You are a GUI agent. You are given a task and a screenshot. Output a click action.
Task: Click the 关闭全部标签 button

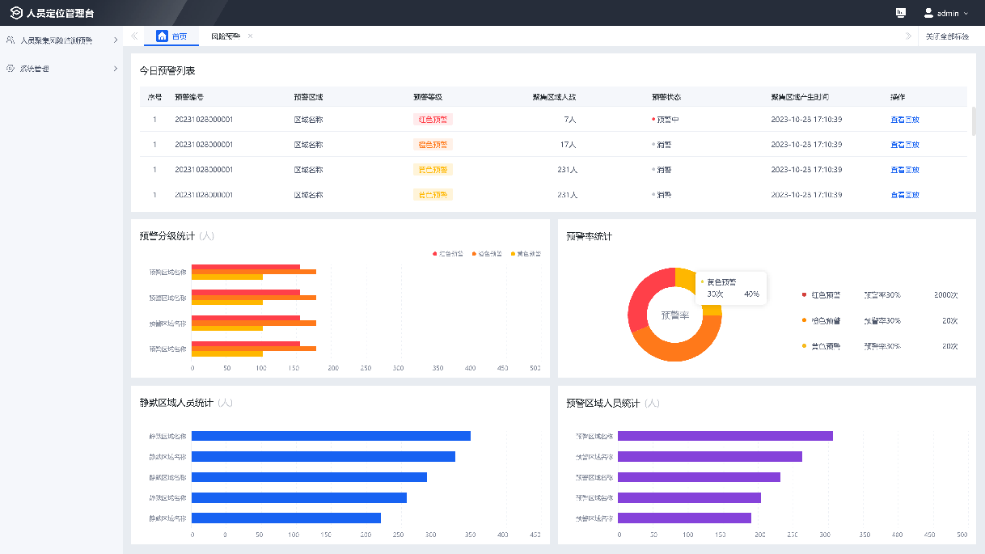coord(947,36)
